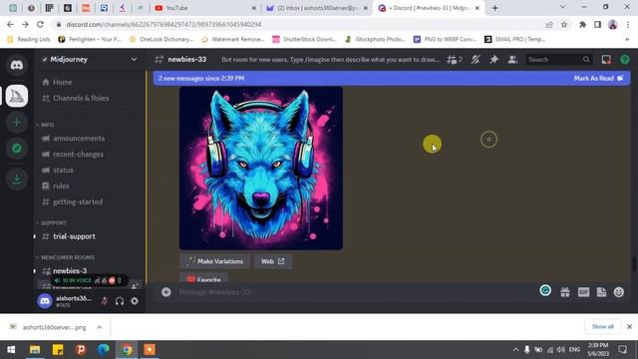Open the Inbox icon in header
This screenshot has width=638, height=359.
(x=606, y=60)
